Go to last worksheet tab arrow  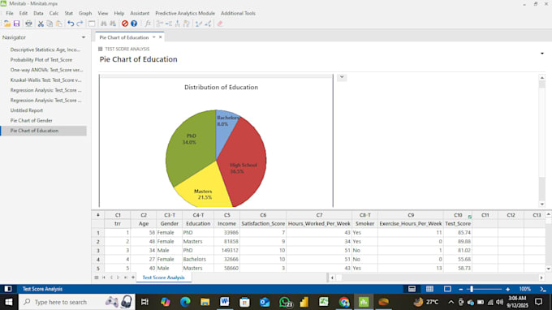[126, 278]
